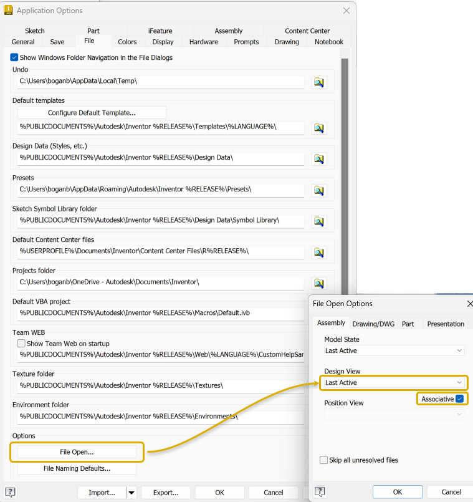
Task: Click the Application Options vertical scrollbar
Action: (345, 176)
